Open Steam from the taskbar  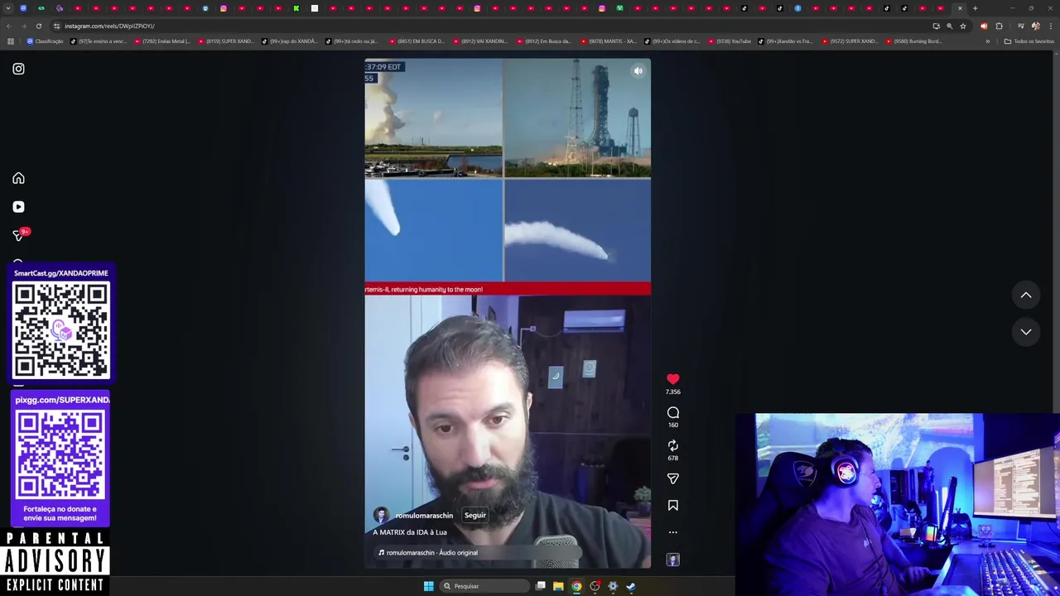click(630, 586)
